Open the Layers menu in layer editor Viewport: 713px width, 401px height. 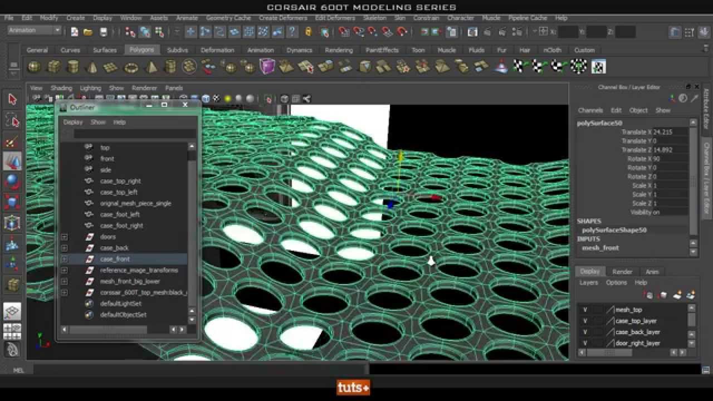[x=588, y=283]
